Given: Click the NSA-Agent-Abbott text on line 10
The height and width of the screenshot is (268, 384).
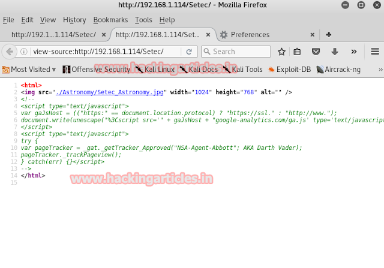Looking at the screenshot, I should pyautogui.click(x=205, y=148).
